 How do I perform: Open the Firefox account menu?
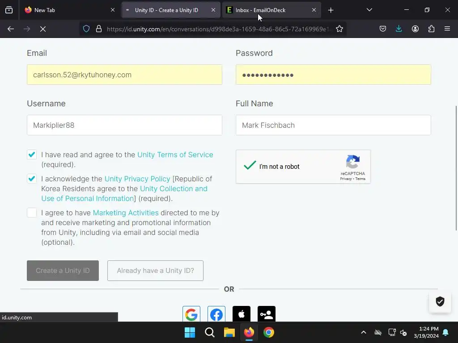click(x=415, y=29)
